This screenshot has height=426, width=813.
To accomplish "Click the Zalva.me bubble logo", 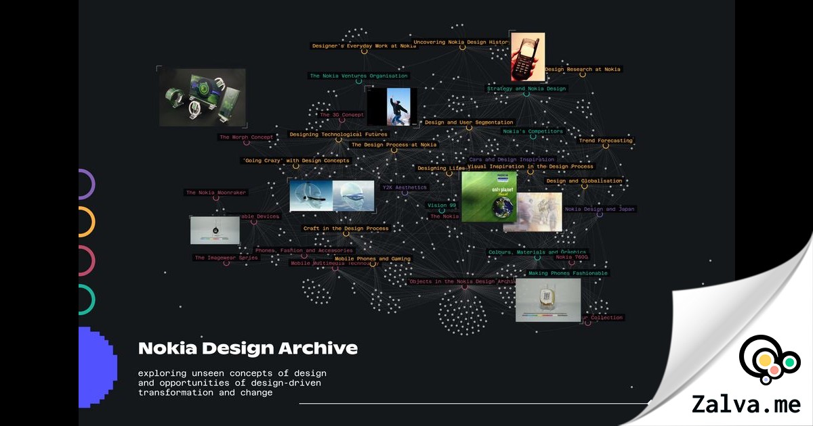I will 770,362.
